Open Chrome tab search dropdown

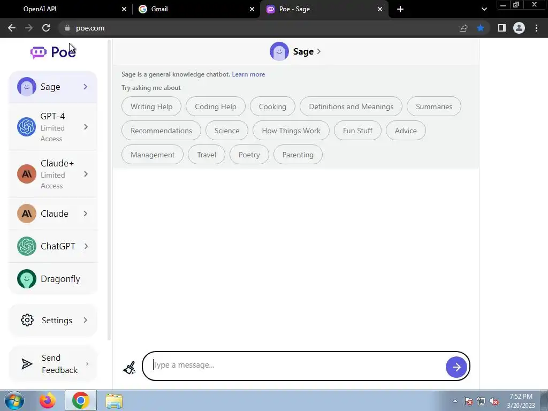(x=484, y=9)
